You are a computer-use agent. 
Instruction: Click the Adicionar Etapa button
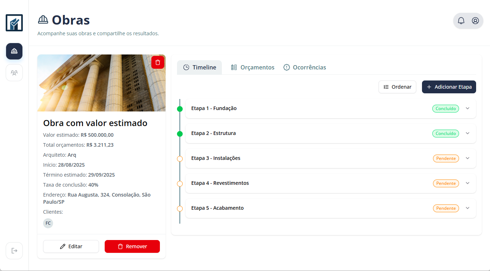tap(449, 87)
